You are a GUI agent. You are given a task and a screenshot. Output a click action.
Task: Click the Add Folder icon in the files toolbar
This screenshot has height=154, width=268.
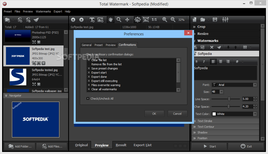tap(7, 20)
